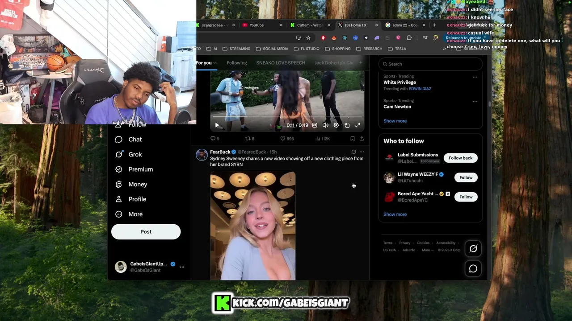This screenshot has height=321, width=572.
Task: Toggle closed captions on the video
Action: [315, 125]
